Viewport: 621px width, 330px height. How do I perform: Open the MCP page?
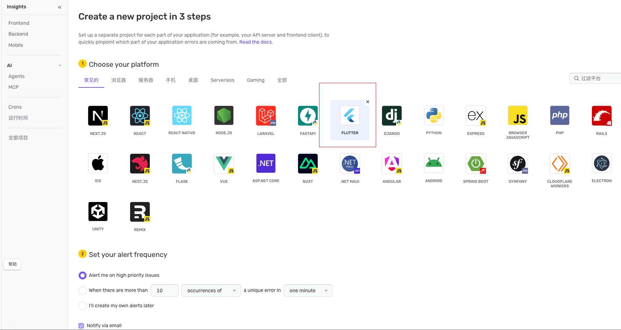coord(14,87)
